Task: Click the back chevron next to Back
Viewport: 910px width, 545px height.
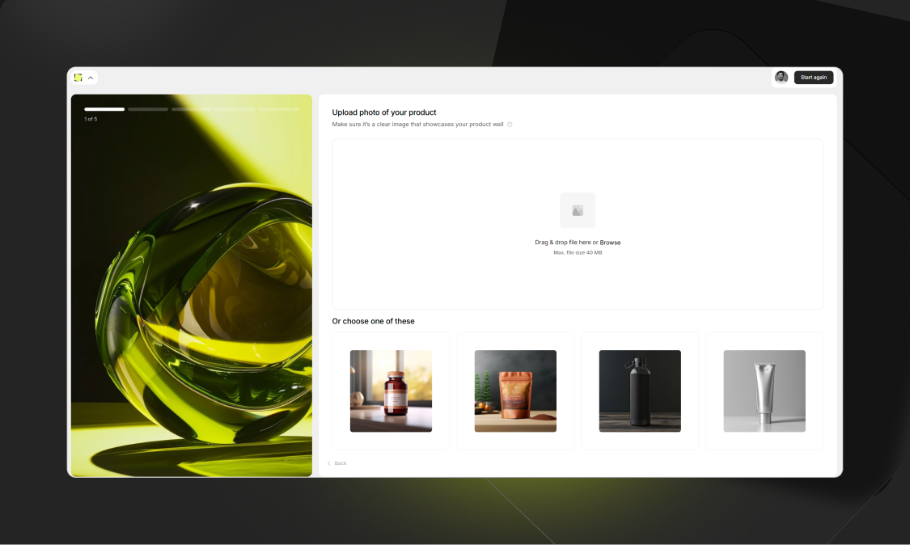Action: [329, 463]
